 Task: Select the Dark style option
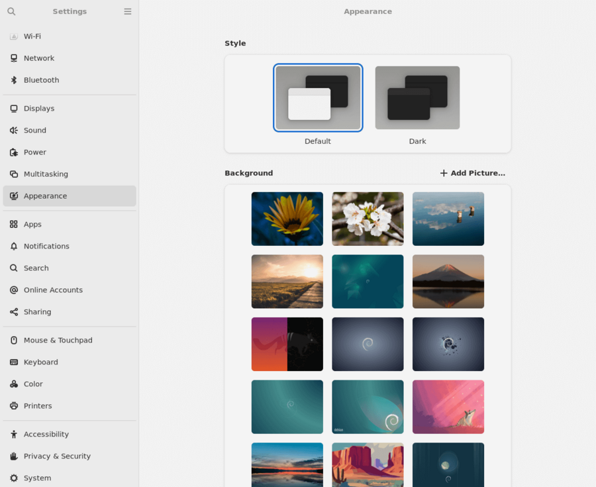(x=417, y=98)
